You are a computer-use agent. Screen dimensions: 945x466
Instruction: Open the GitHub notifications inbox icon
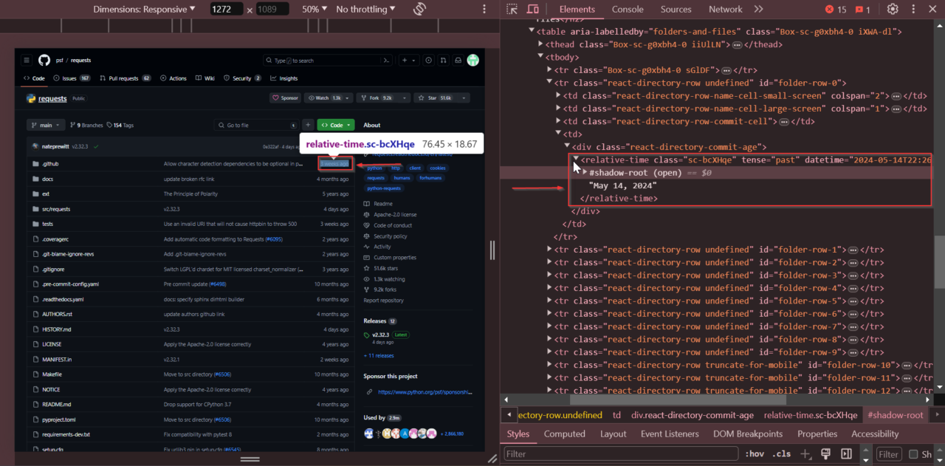click(x=458, y=61)
